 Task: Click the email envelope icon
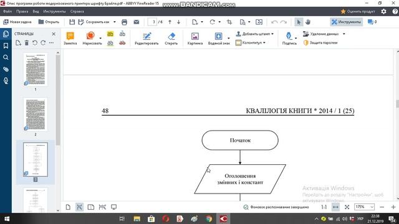coord(137,22)
